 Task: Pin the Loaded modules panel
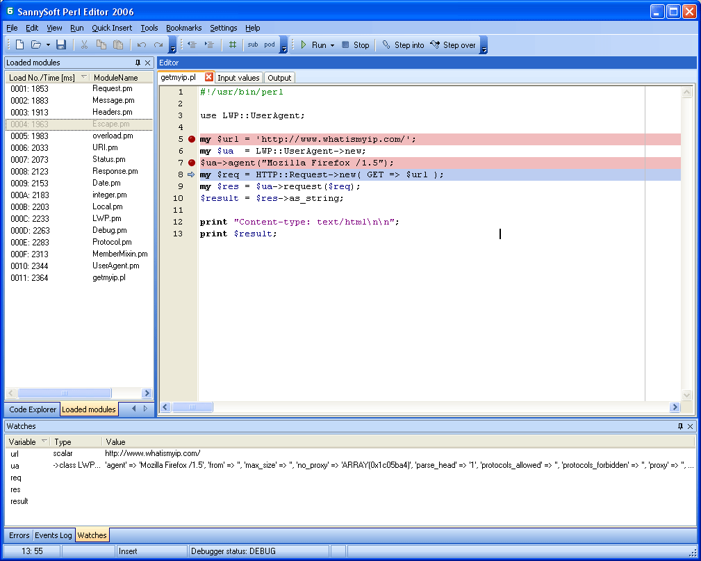pyautogui.click(x=138, y=63)
